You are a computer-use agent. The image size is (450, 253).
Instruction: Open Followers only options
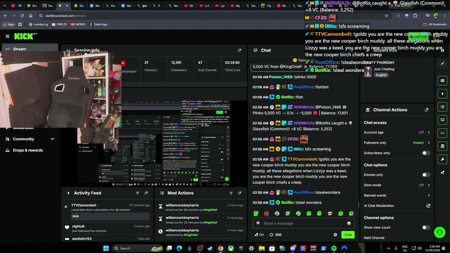tap(397, 143)
